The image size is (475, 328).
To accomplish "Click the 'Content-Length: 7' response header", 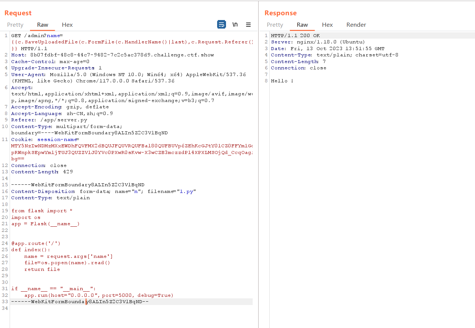I will click(298, 62).
